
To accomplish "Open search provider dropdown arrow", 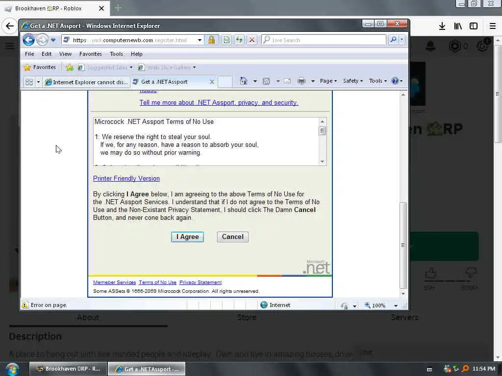I will [402, 40].
